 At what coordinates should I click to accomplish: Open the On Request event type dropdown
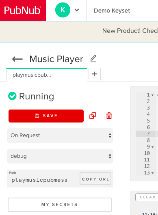[60, 135]
